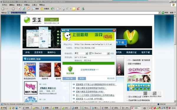Open the 收藏 menu
Image resolution: width=177 pixels, height=110 pixels.
click(27, 5)
